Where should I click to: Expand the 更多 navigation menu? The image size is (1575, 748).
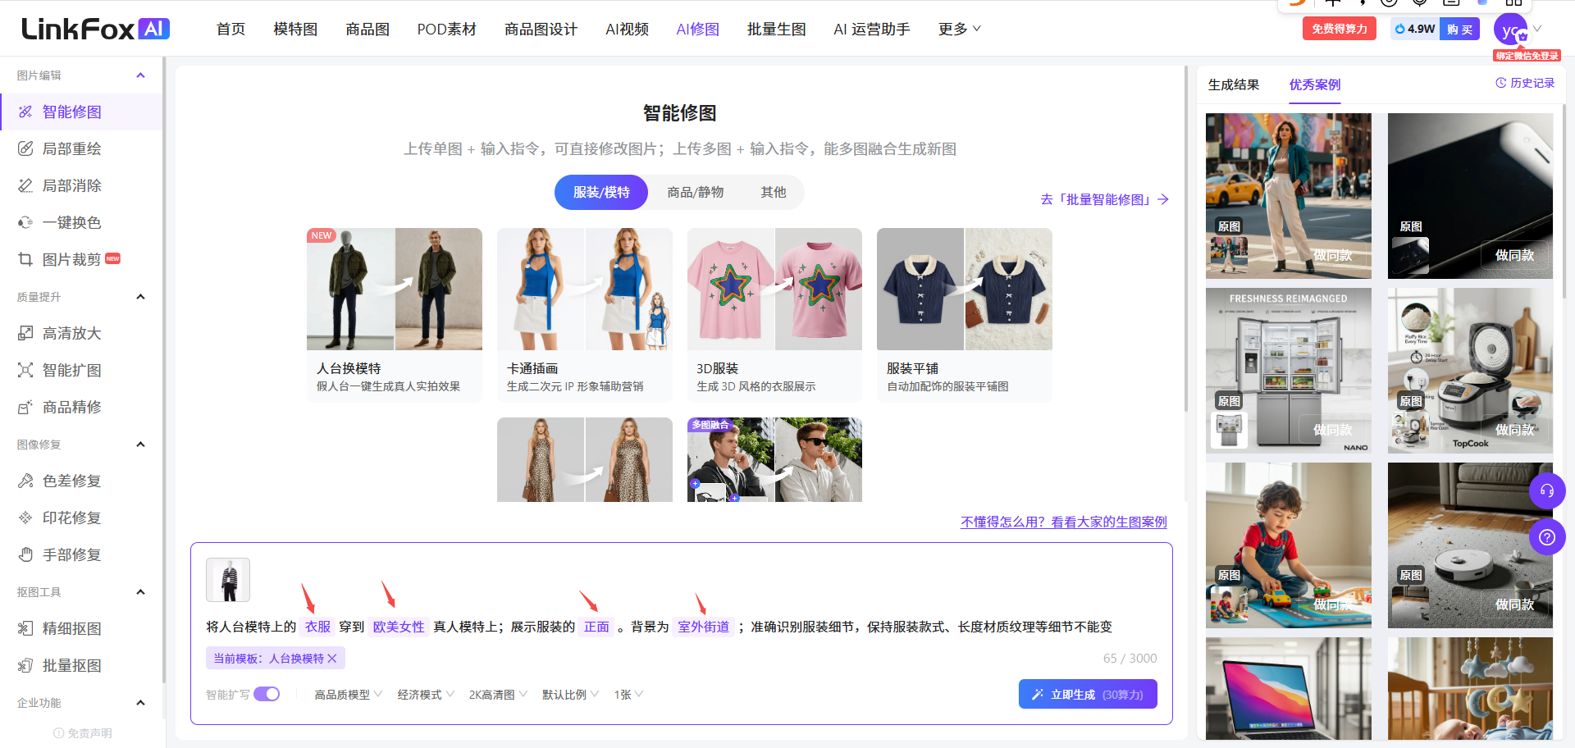point(959,30)
